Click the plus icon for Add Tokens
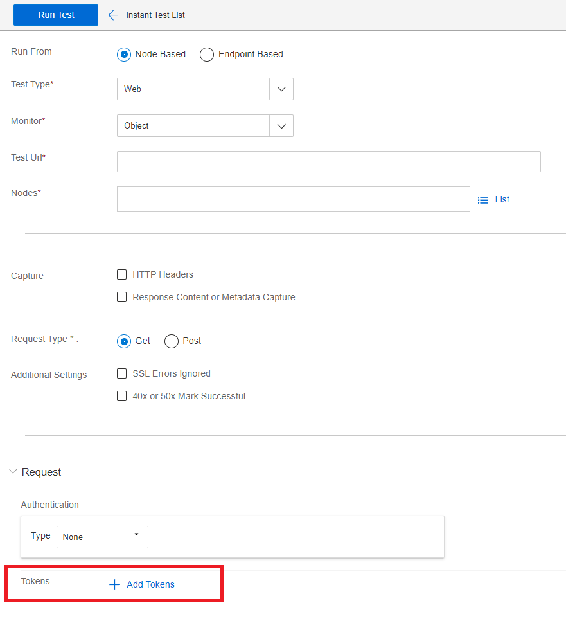The height and width of the screenshot is (619, 566). [114, 585]
